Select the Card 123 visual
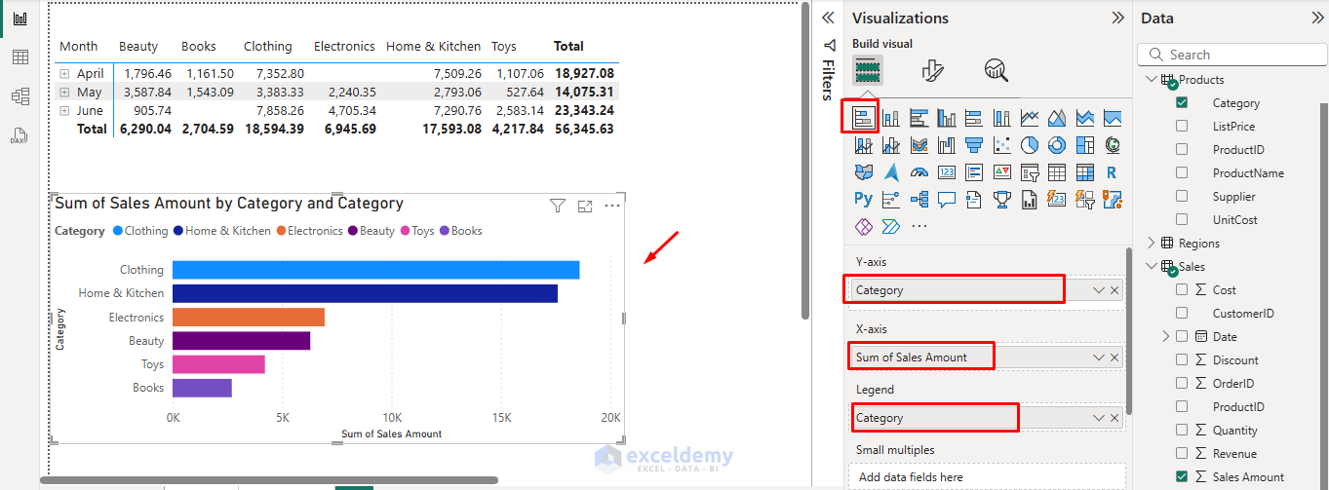Viewport: 1329px width, 490px height. click(947, 172)
